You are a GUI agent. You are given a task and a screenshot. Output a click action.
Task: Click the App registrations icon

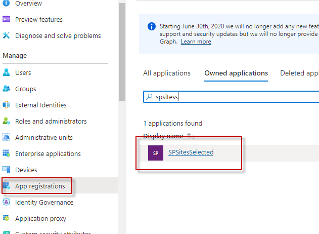7,186
